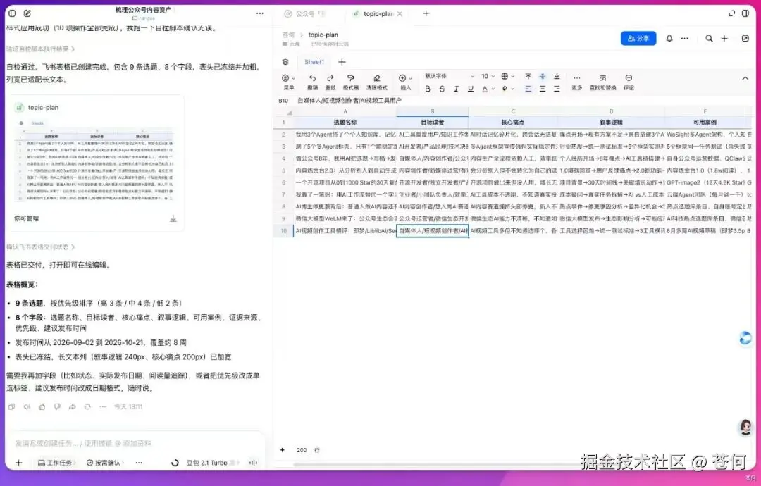This screenshot has width=761, height=486.
Task: Click the chat message input field
Action: pos(136,443)
